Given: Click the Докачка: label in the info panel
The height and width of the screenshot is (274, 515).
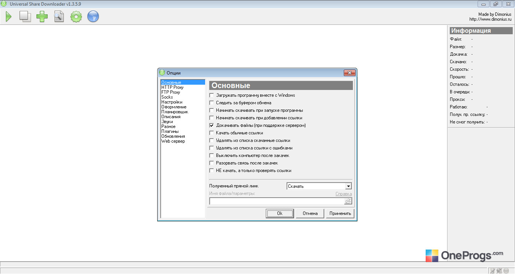Looking at the screenshot, I should pyautogui.click(x=458, y=54).
